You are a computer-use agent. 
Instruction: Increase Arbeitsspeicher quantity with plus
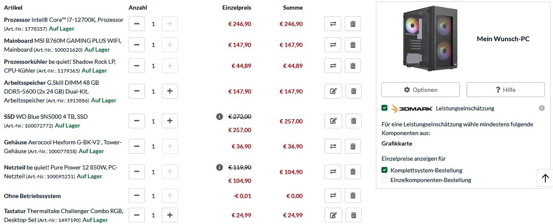(x=169, y=91)
